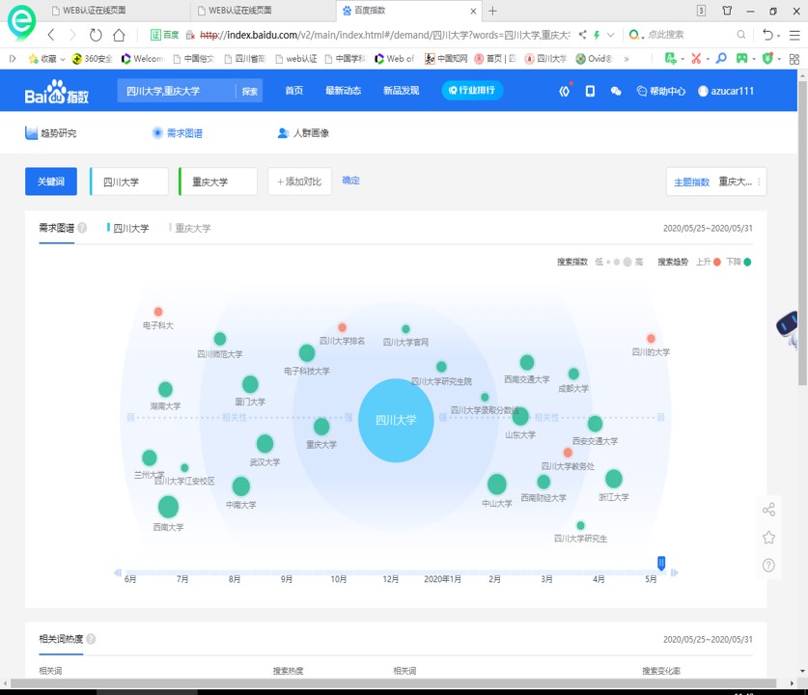Click the question mark icon on the right sidebar
Screen dimensions: 808x695
[x=768, y=566]
